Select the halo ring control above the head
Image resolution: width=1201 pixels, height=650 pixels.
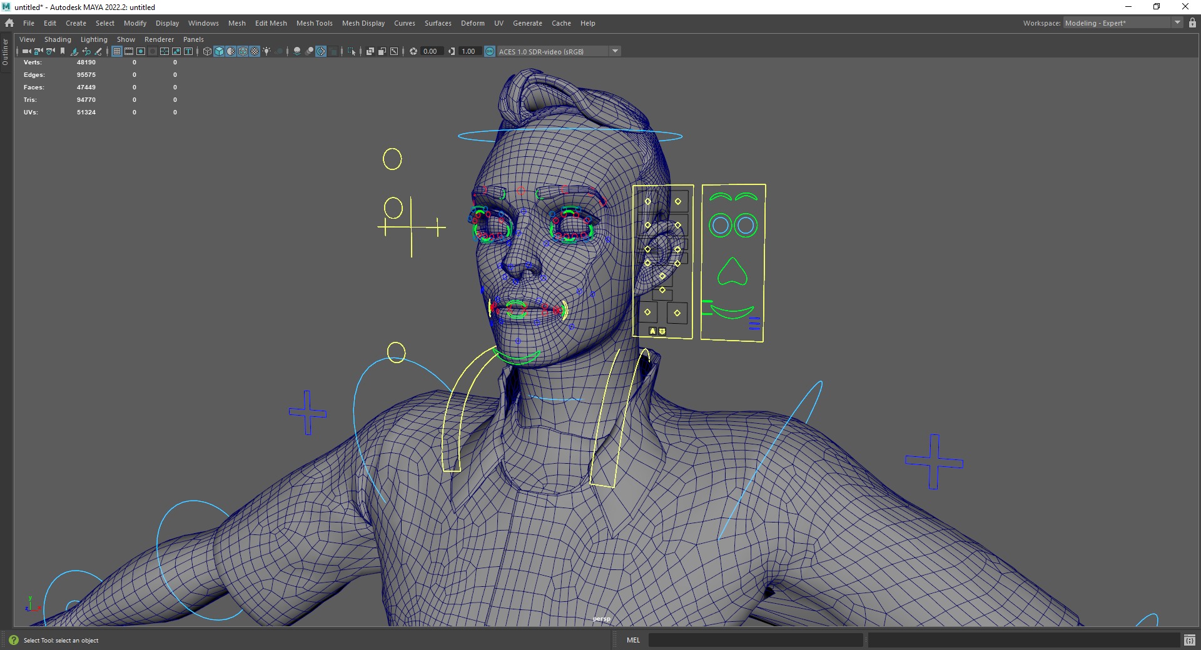570,135
